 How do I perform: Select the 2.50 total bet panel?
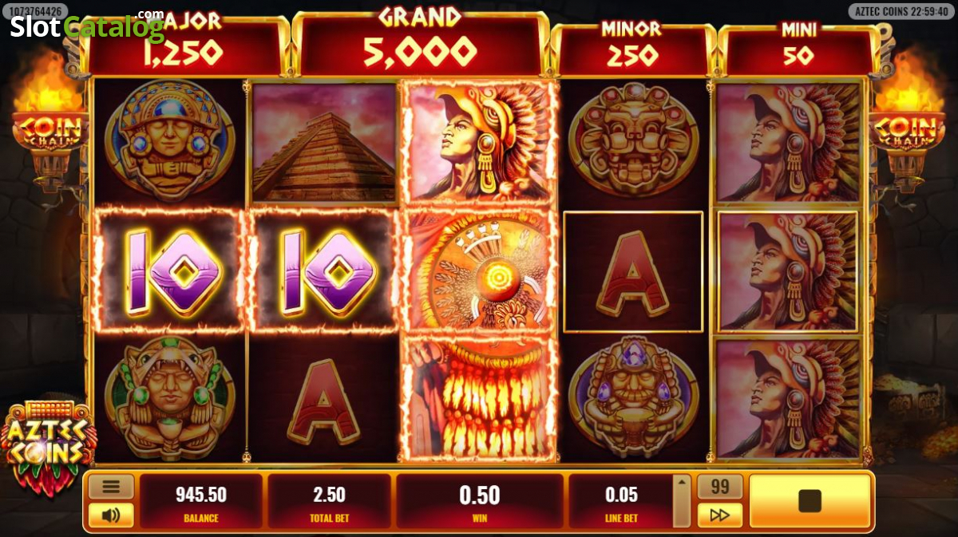[331, 501]
